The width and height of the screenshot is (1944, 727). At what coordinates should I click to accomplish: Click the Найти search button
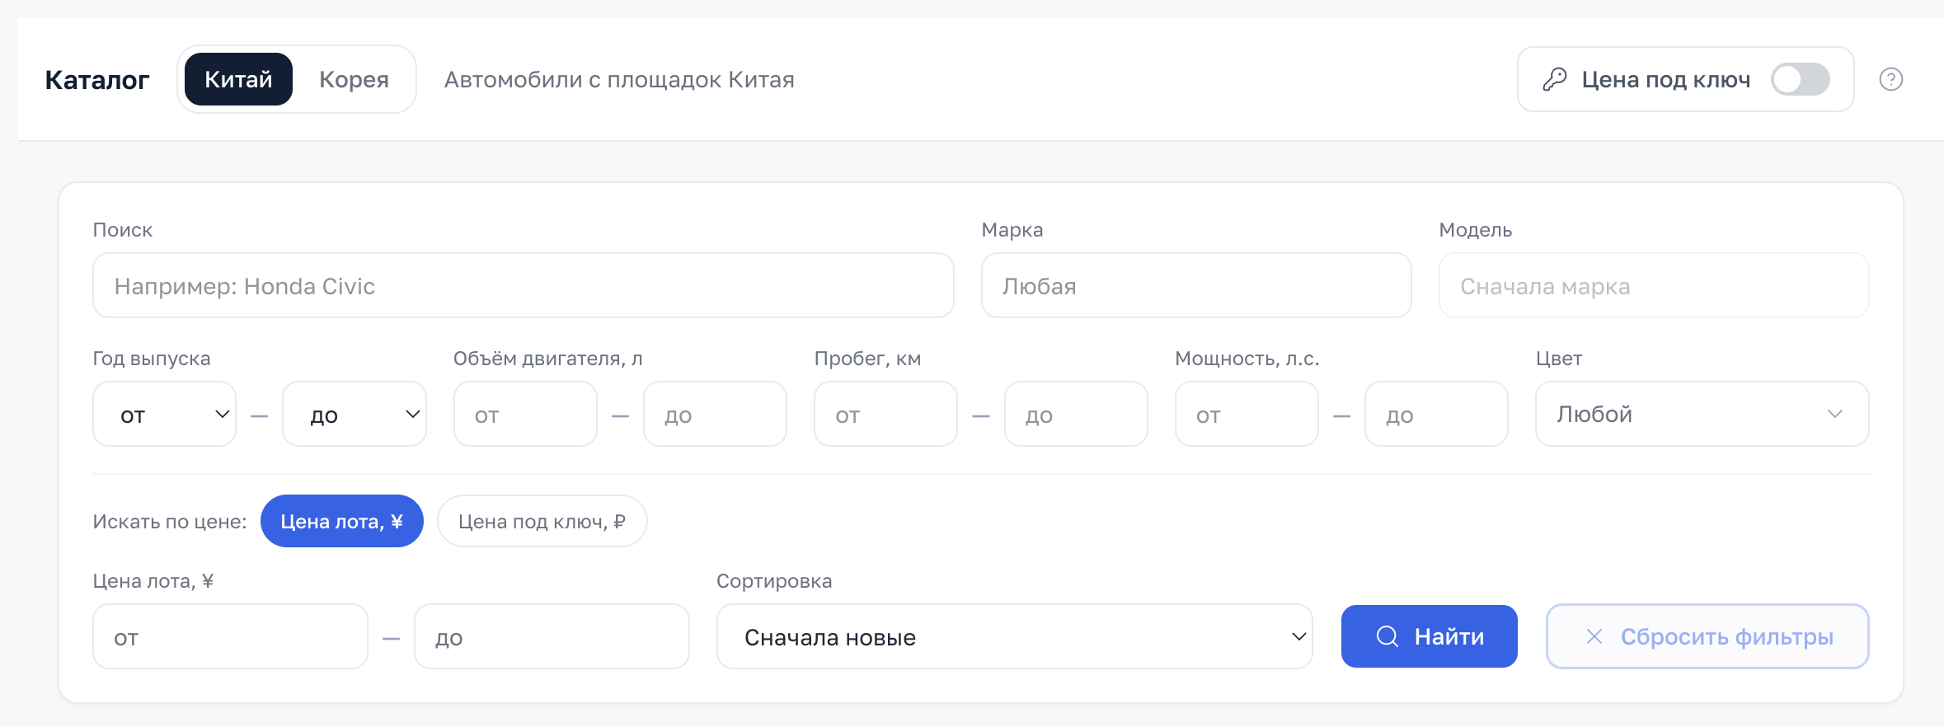[x=1429, y=636]
